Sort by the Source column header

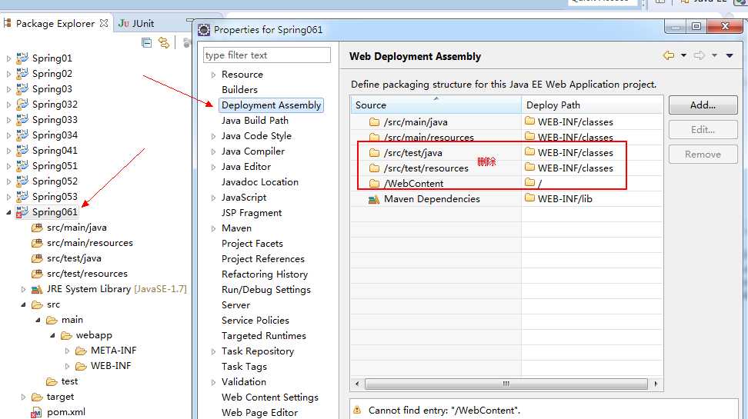coord(436,105)
